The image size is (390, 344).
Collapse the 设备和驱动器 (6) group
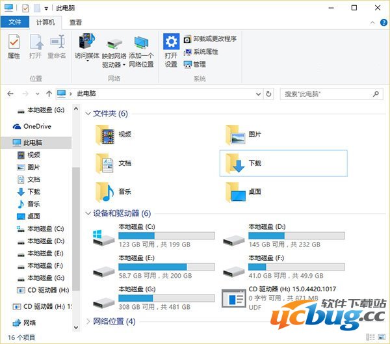point(88,213)
